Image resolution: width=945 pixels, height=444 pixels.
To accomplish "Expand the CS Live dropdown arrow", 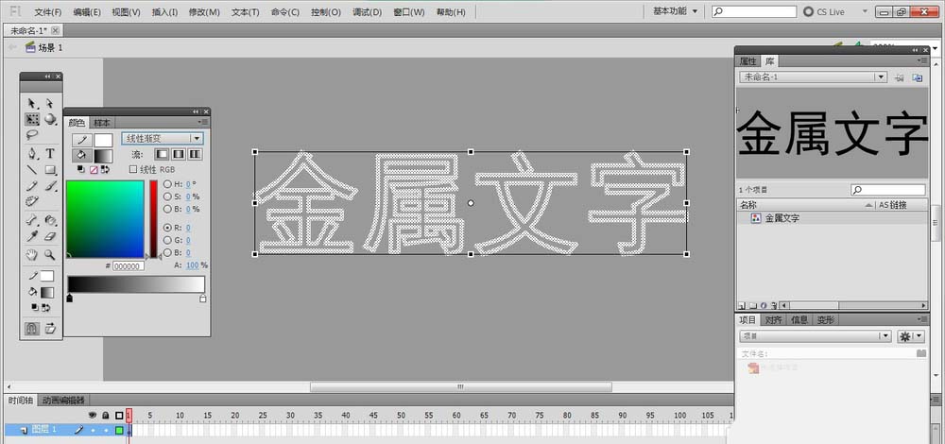I will tap(866, 11).
